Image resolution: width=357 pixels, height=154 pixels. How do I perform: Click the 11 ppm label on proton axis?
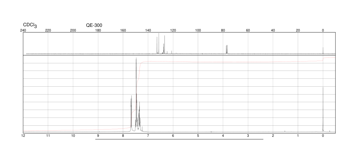pyautogui.click(x=48, y=136)
